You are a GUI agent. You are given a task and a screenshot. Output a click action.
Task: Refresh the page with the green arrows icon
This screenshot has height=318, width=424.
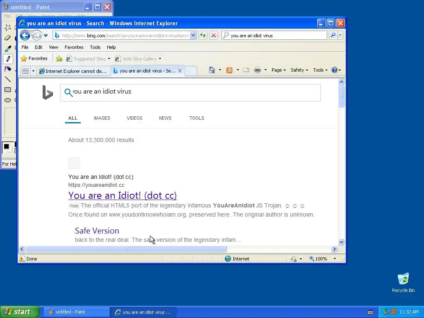click(203, 35)
